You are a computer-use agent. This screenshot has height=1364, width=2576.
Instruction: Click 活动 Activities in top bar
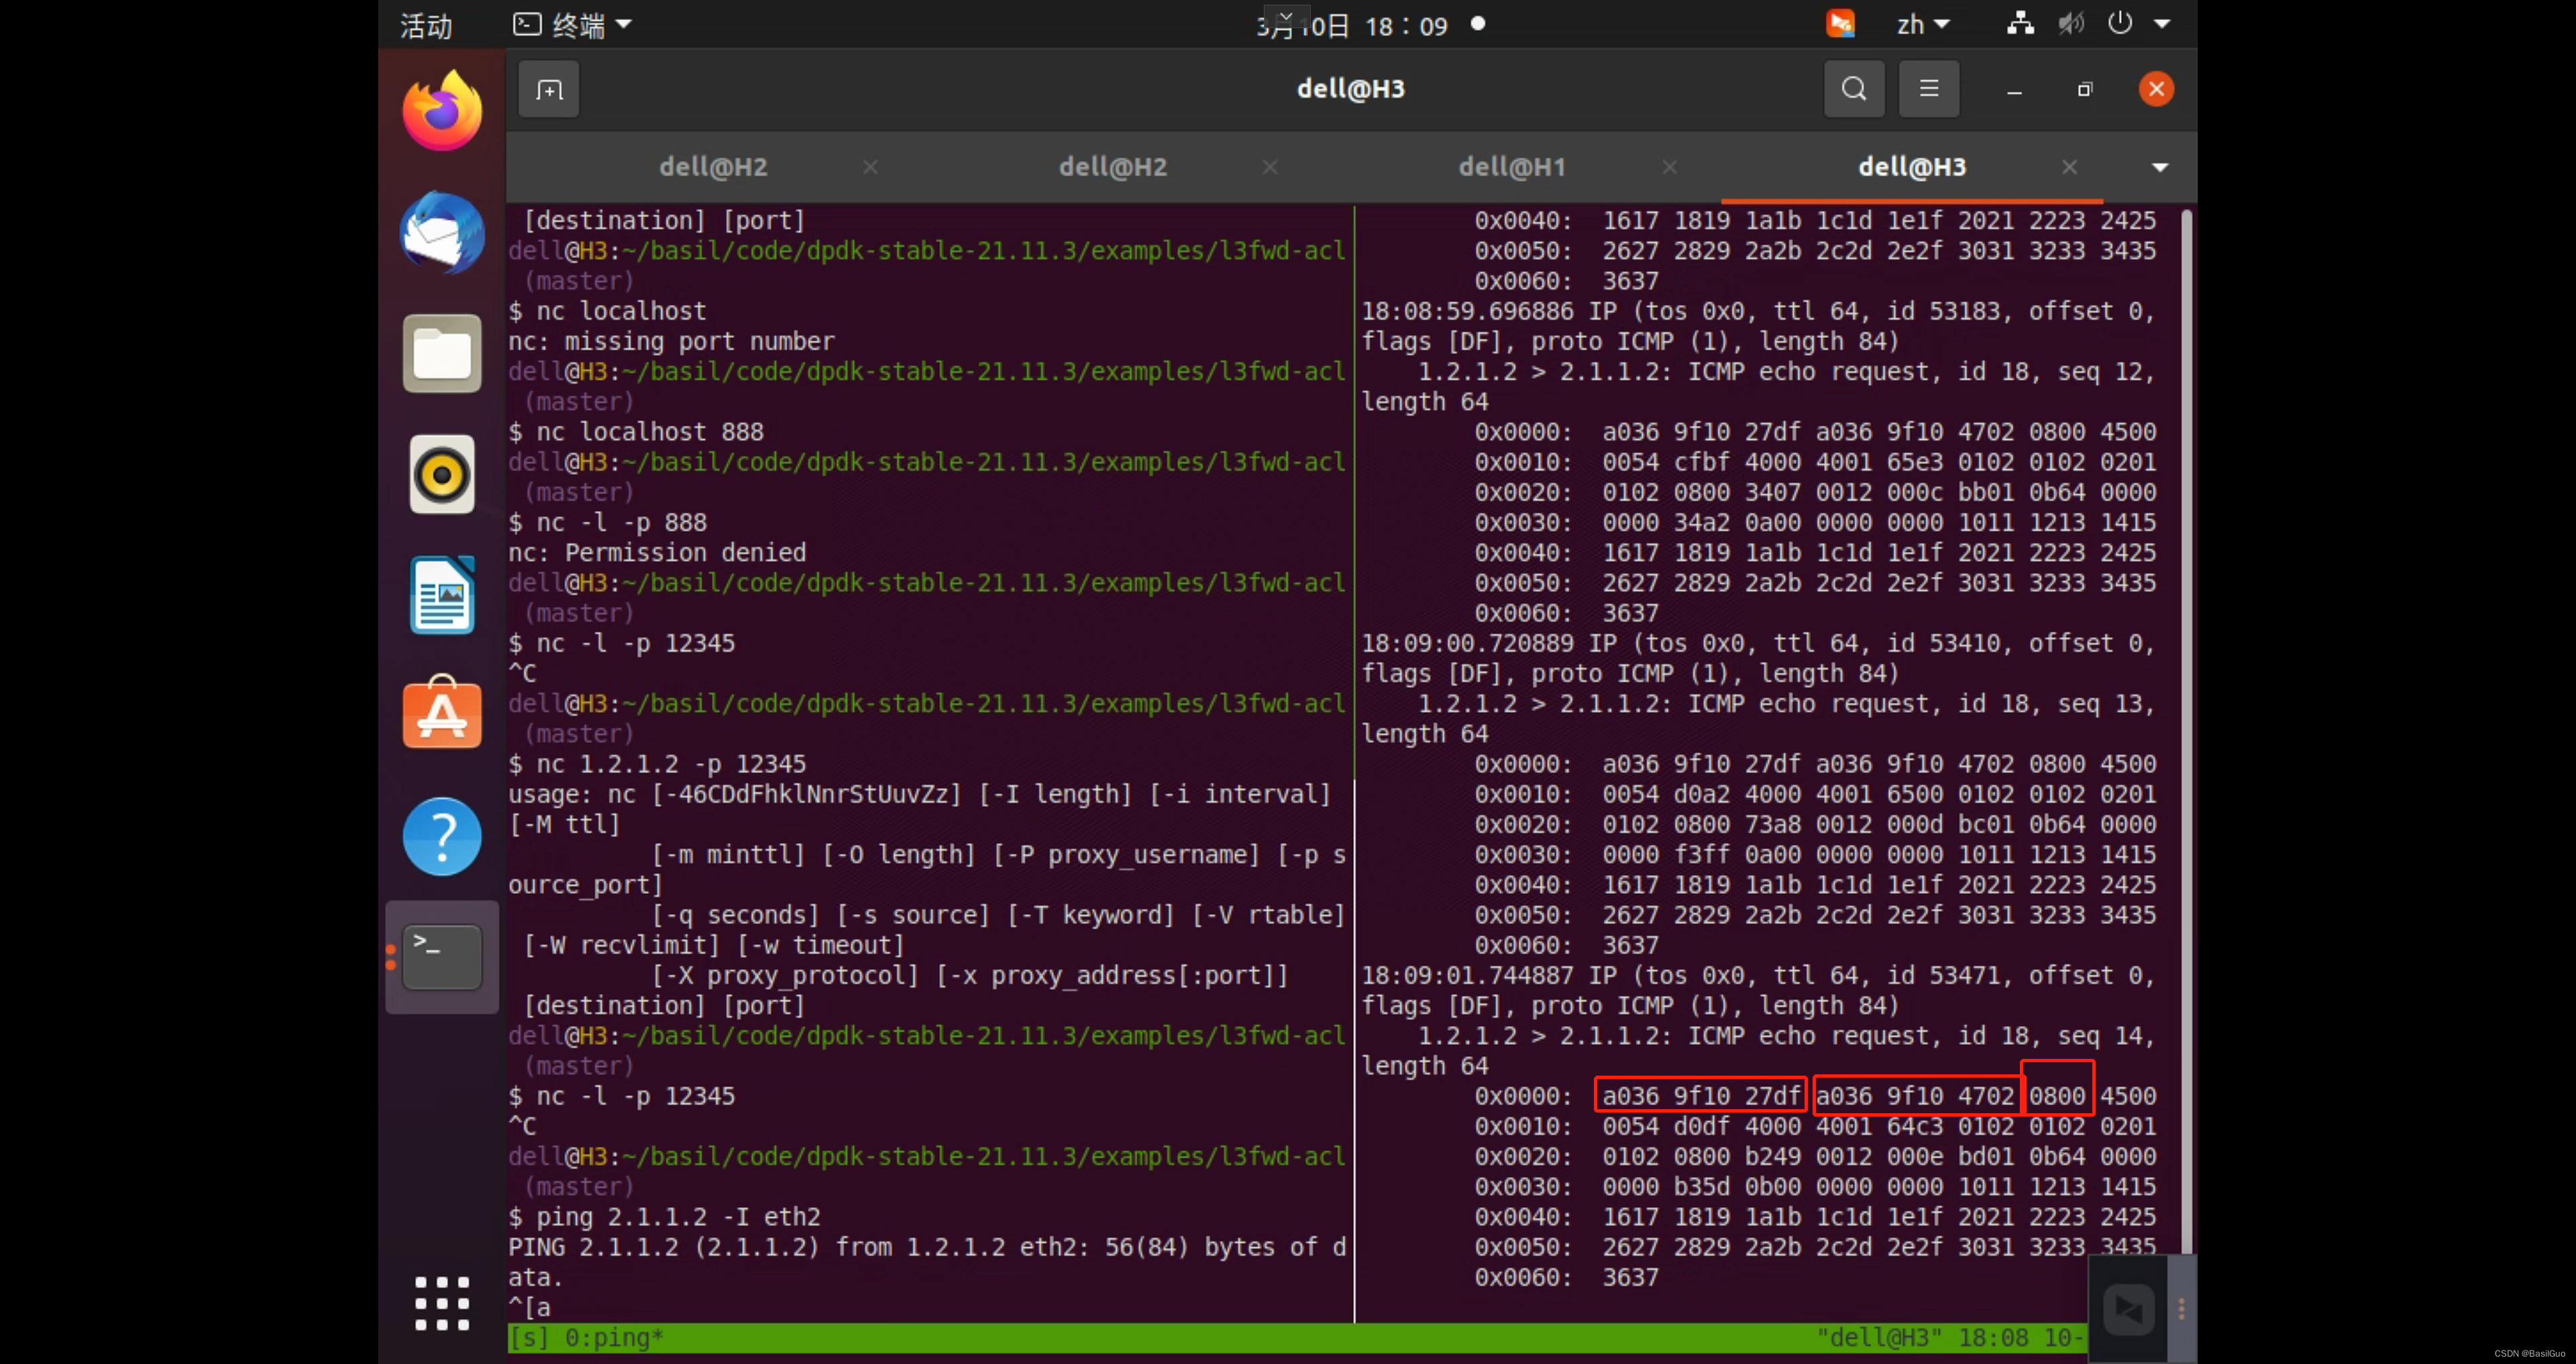pyautogui.click(x=426, y=25)
